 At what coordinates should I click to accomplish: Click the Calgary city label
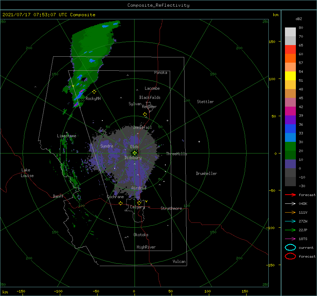coord(137,207)
